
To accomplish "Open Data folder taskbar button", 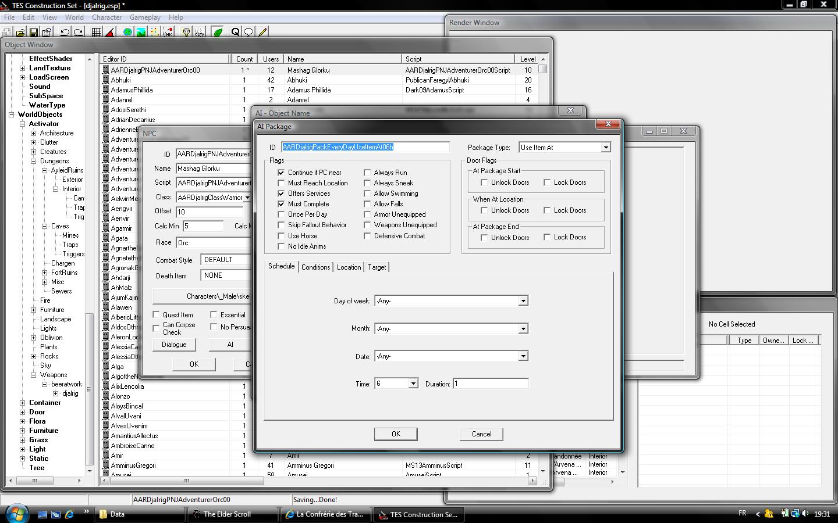I will [140, 514].
